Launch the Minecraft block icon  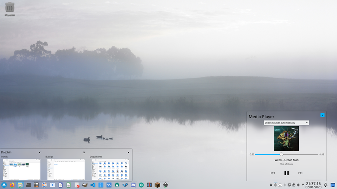pyautogui.click(x=157, y=185)
